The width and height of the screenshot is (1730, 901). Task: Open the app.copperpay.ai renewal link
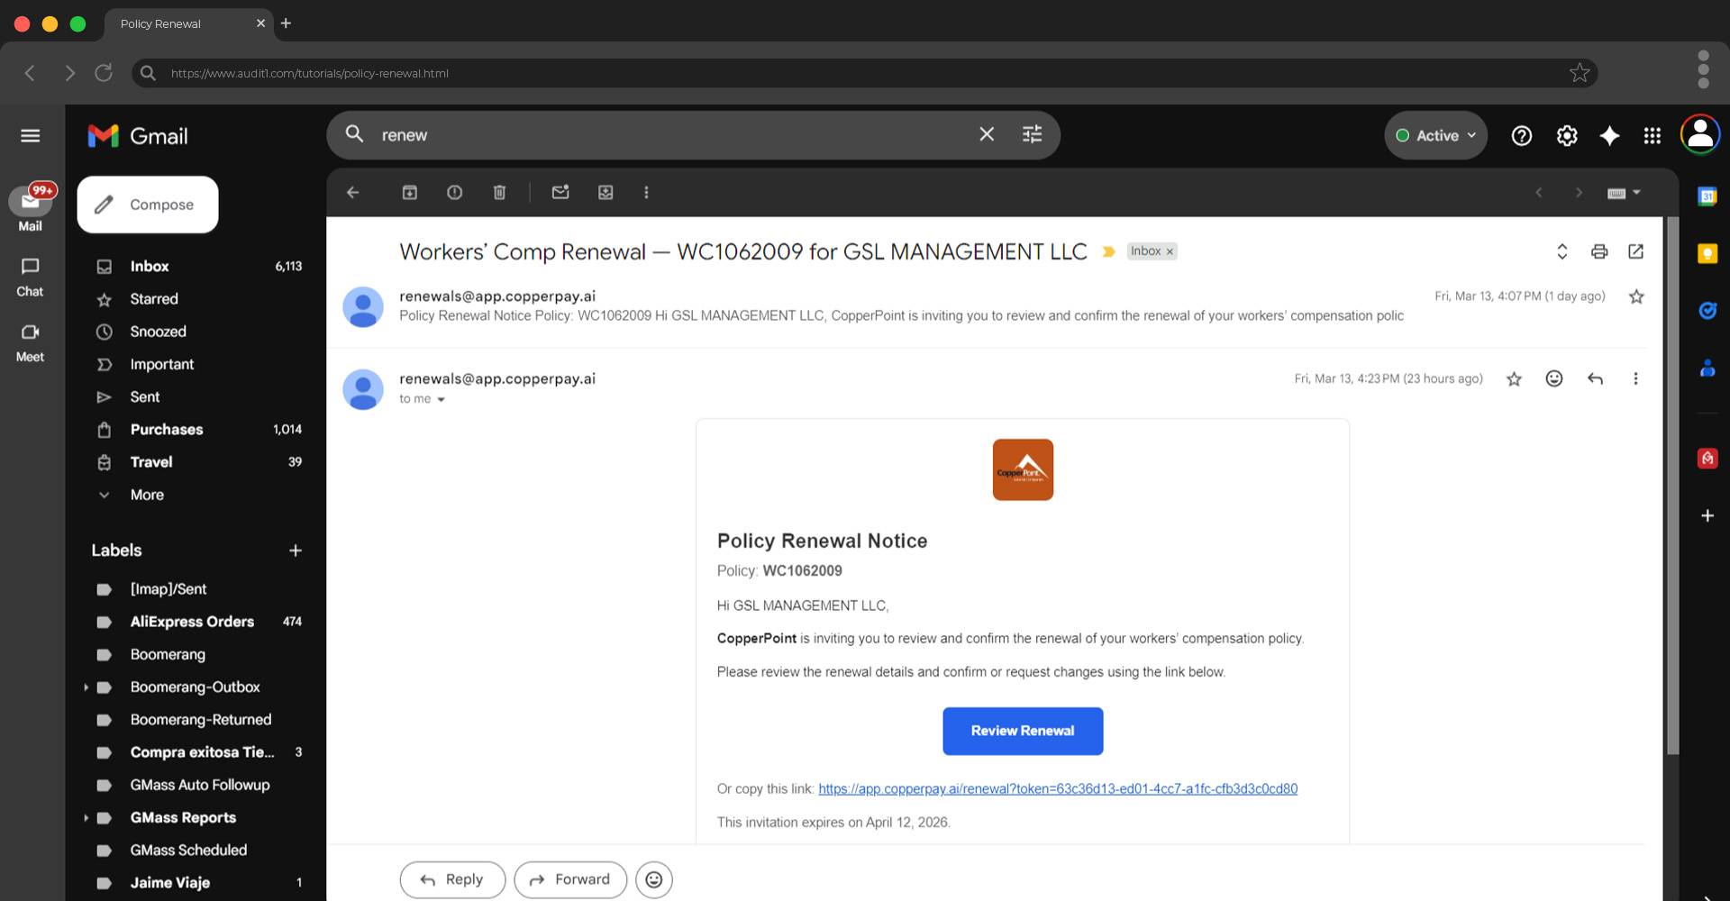pos(1058,788)
